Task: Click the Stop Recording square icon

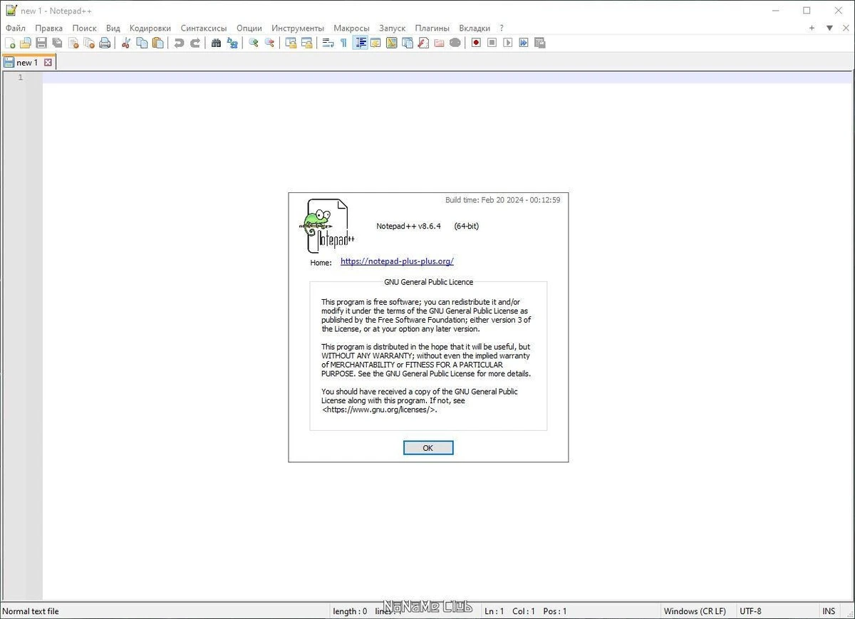Action: tap(492, 43)
